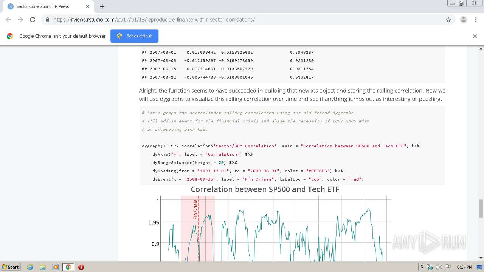The height and width of the screenshot is (272, 484).
Task: Open a new browser tab
Action: coord(102,6)
